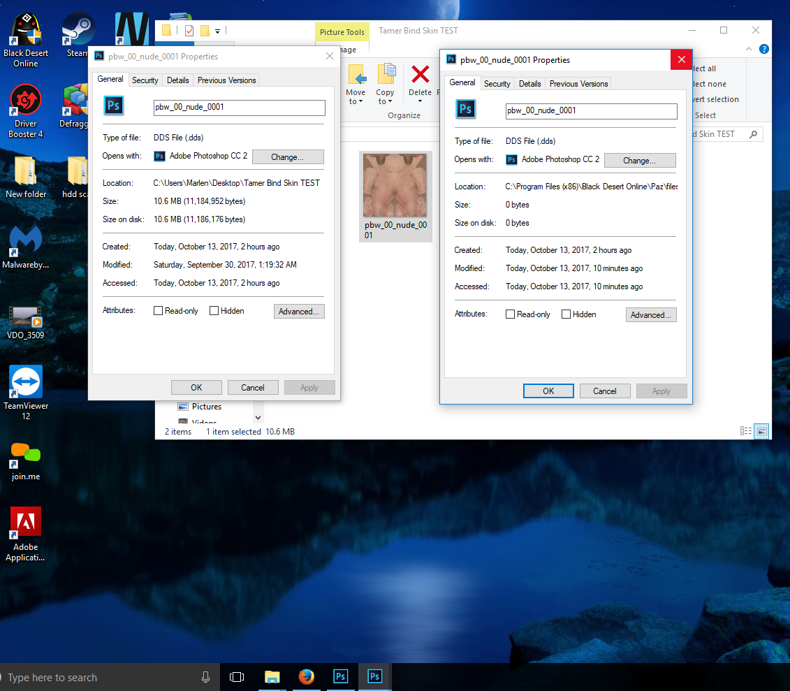Check Read-only in the right Properties dialog
Image resolution: width=790 pixels, height=691 pixels.
pos(511,314)
